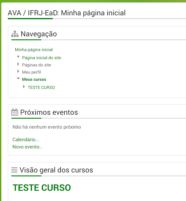186x201 pixels.
Task: Select the Meu perfil tree label
Action: coord(31,72)
